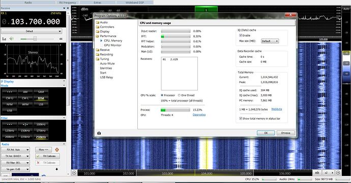
Task: Select SAM mode
Action: coord(41,92)
